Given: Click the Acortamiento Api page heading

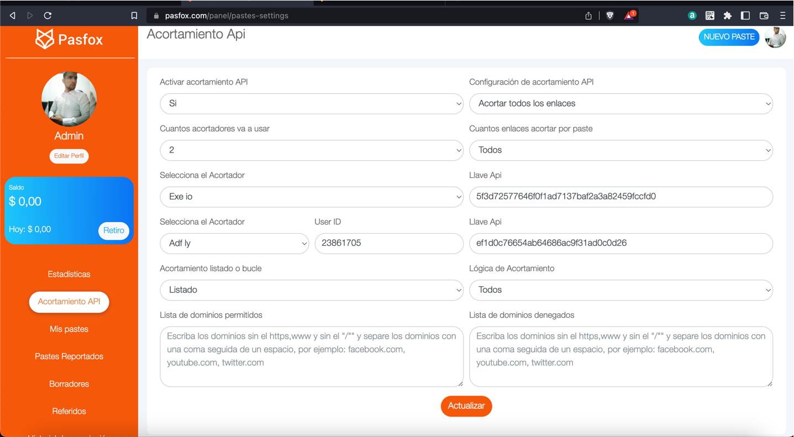Looking at the screenshot, I should (196, 34).
